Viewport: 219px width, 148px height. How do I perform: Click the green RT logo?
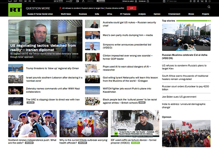pyautogui.click(x=15, y=9)
